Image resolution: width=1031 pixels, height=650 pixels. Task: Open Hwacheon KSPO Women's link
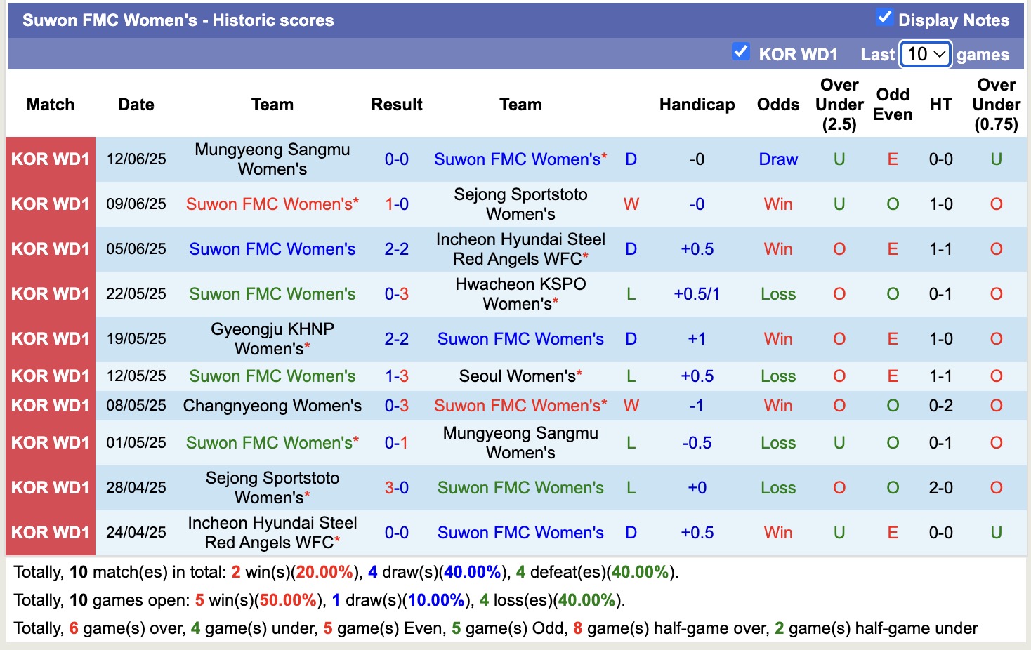[x=520, y=293]
